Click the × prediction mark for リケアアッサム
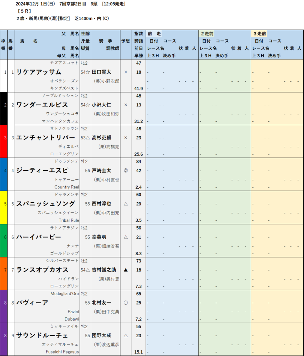Image resolution: width=304 pixels, height=356 pixels. coord(126,72)
